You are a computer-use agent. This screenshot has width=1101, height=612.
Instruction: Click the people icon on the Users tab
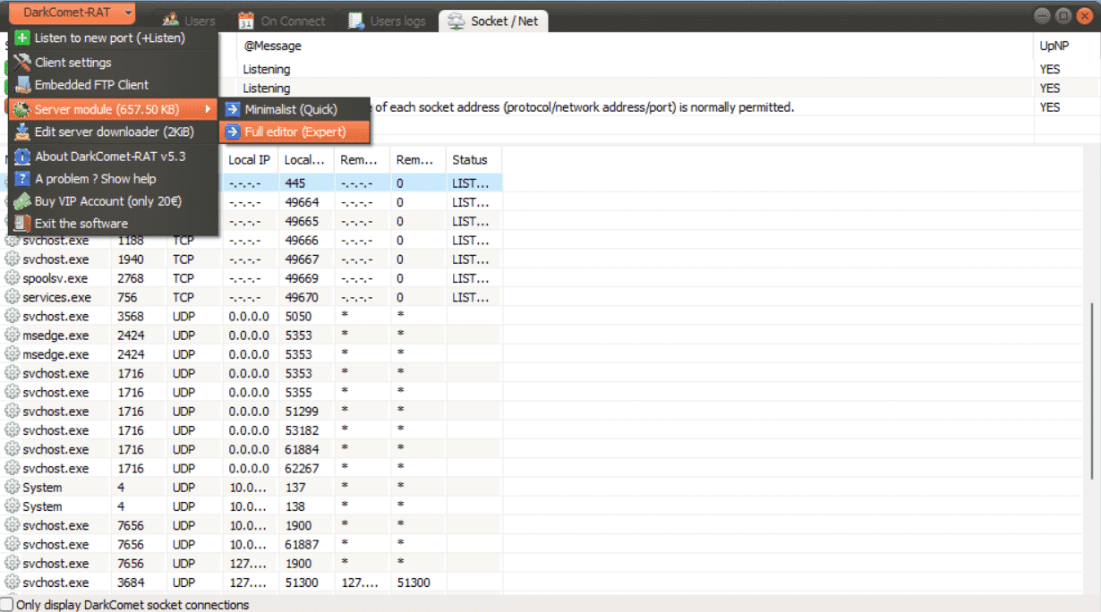coord(172,21)
